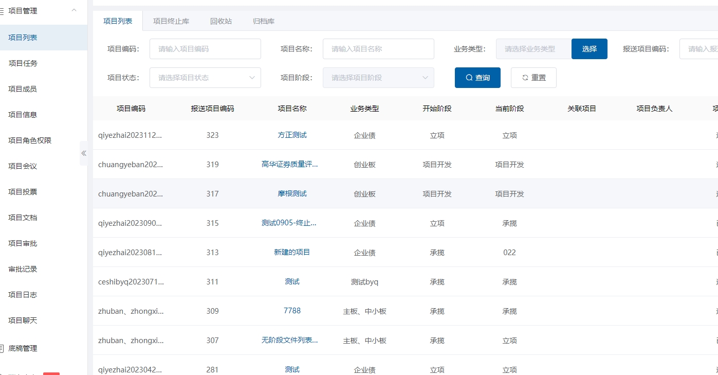Expand 底稿管理 sidebar section
The width and height of the screenshot is (718, 375).
pos(44,348)
